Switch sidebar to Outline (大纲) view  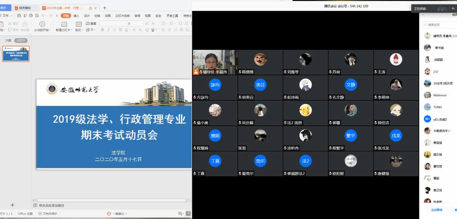(x=8, y=41)
